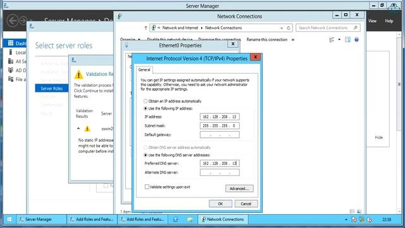405x228 pixels.
Task: Switch to Server Manager taskbar button
Action: (x=42, y=219)
